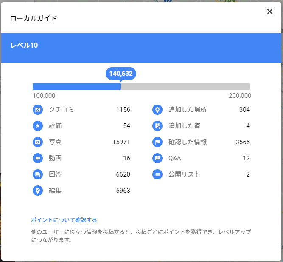This screenshot has height=262, width=283.
Task: Click the 140,632 points bubble
Action: [x=121, y=74]
